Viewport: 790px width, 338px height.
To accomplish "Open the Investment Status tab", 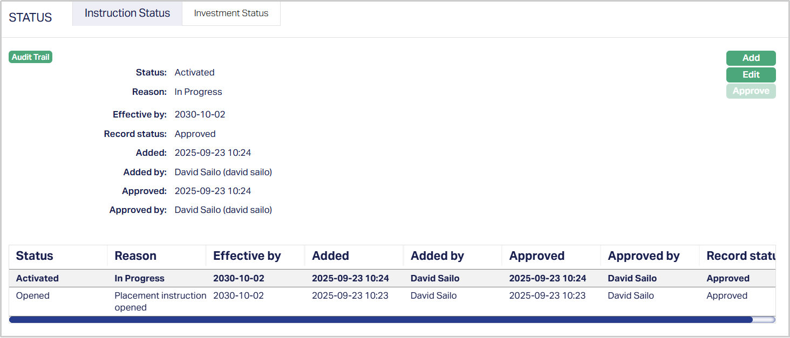I will [231, 13].
